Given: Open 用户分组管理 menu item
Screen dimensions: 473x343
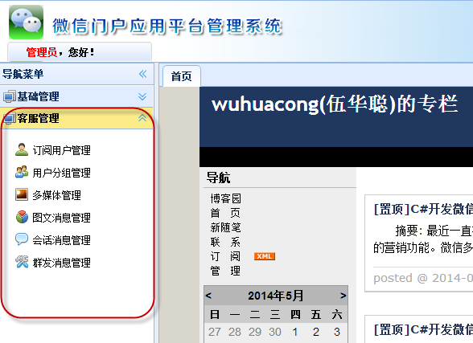Looking at the screenshot, I should (x=61, y=173).
